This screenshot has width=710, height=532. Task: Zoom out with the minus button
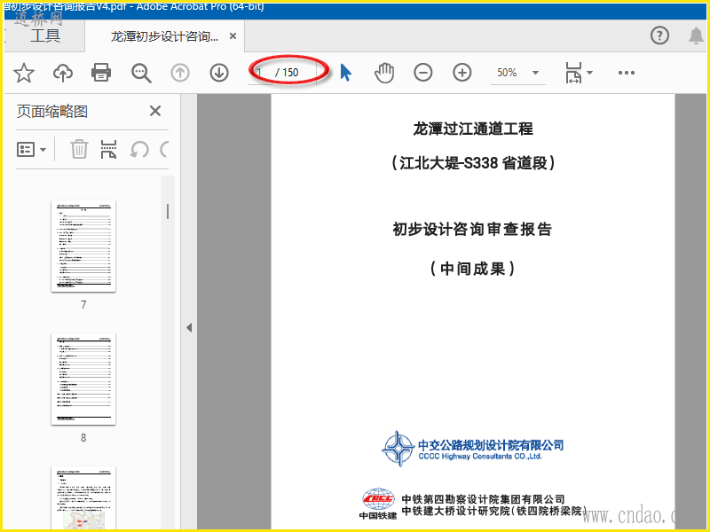coord(423,73)
